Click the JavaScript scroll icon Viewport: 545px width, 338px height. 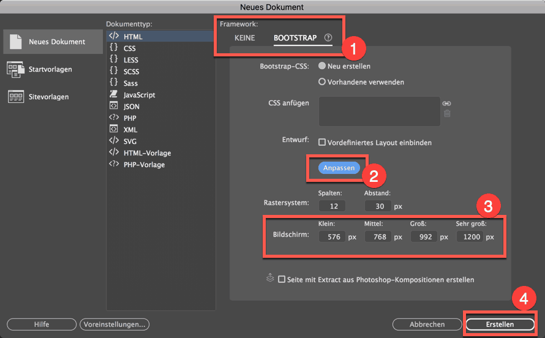point(113,94)
